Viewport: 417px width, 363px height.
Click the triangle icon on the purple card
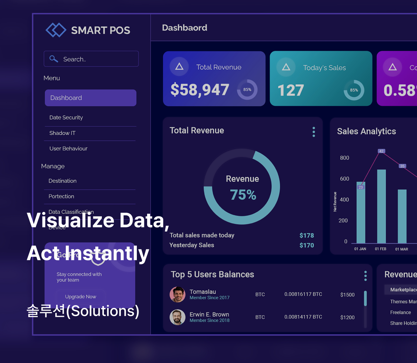(393, 67)
